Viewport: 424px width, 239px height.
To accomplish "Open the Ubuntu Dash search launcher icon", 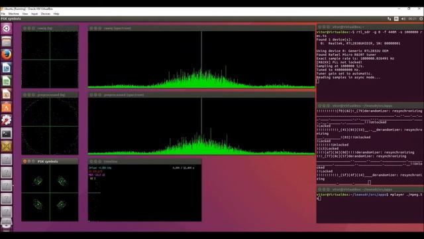I will pos(6,29).
